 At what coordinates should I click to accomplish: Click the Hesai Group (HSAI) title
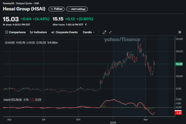[x=24, y=9]
